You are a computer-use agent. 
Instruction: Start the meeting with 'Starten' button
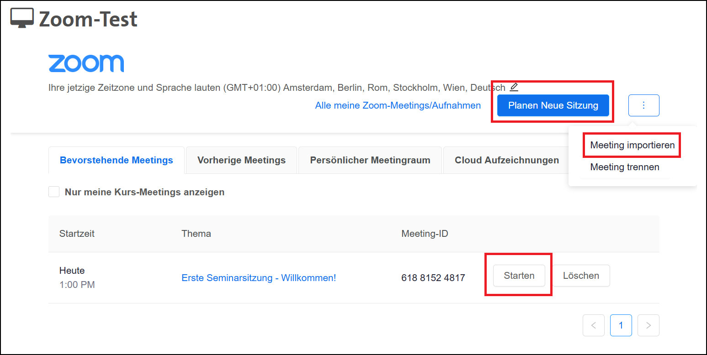click(x=519, y=276)
